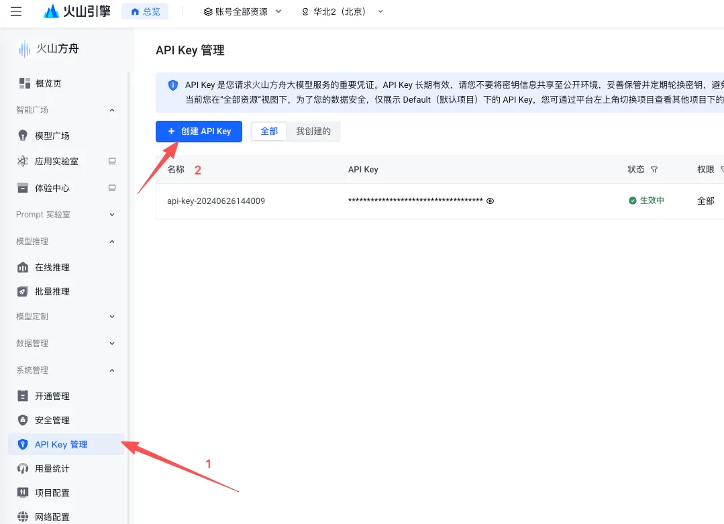Reveal the masked API key with eye icon
The width and height of the screenshot is (724, 524).
[x=490, y=201]
